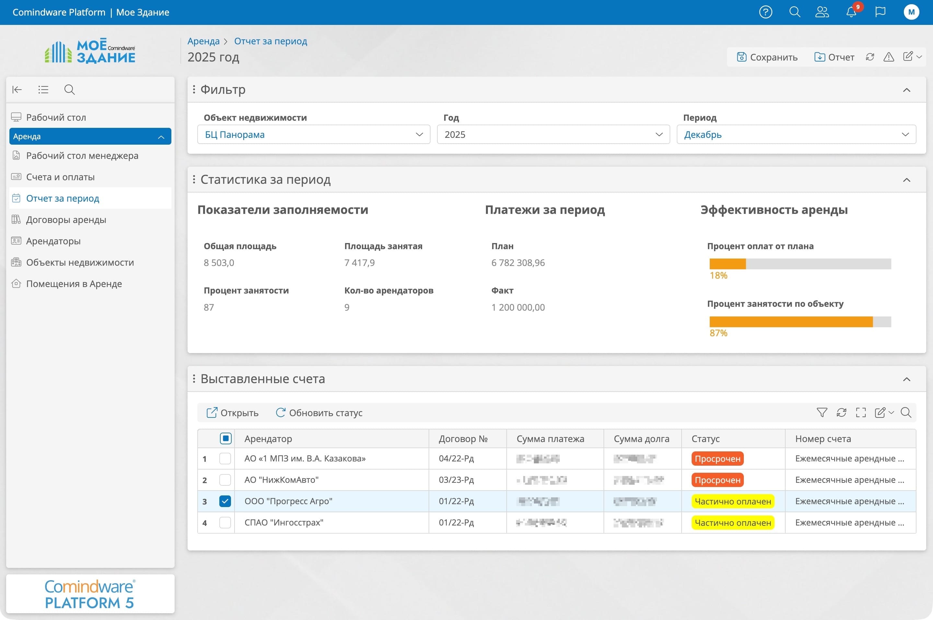
Task: Open Договоры аренды in sidebar
Action: (x=66, y=220)
